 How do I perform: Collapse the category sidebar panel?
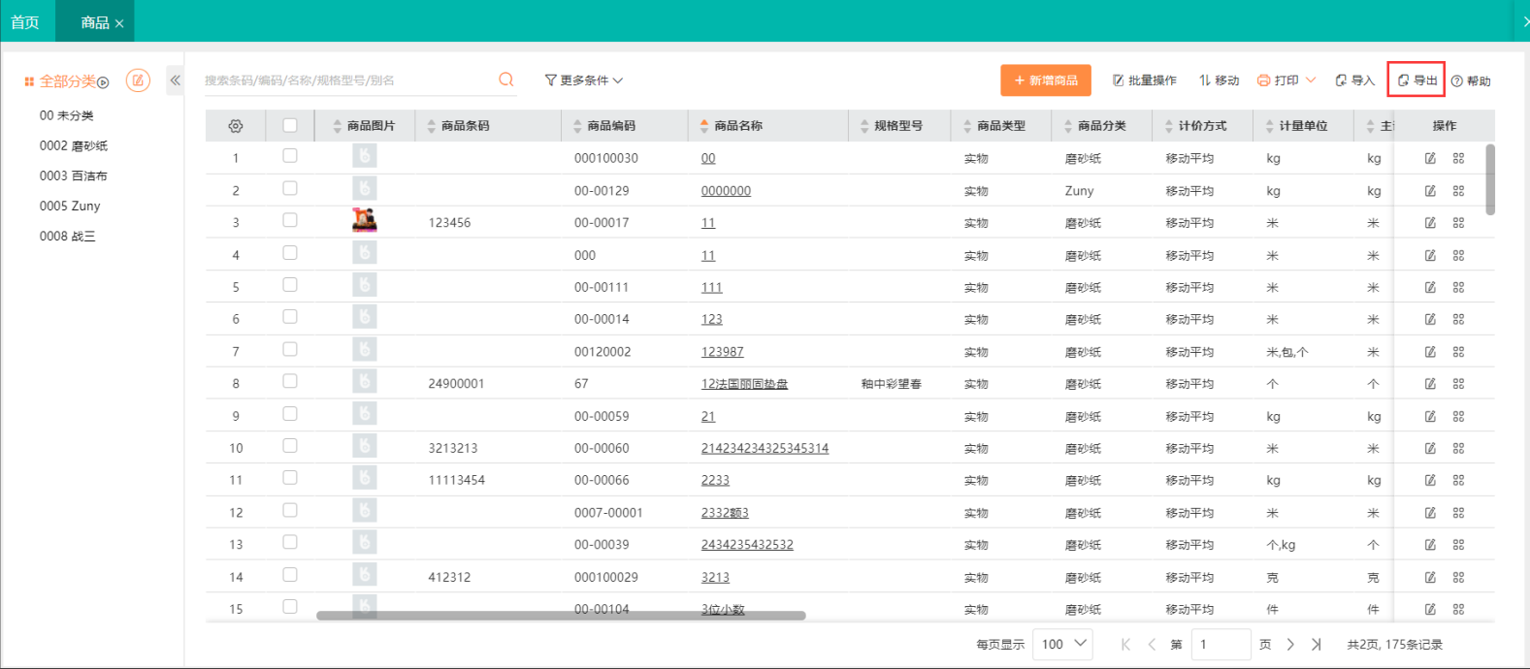coord(175,80)
